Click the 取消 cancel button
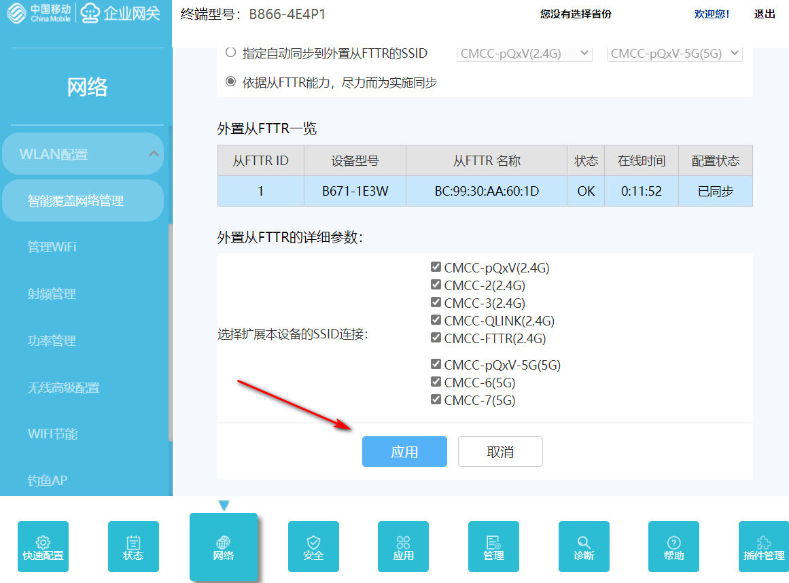 [500, 451]
